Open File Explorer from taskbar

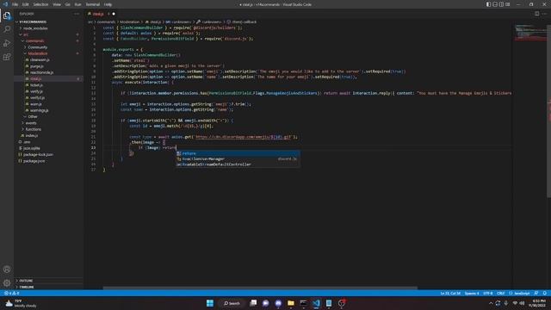click(x=291, y=303)
